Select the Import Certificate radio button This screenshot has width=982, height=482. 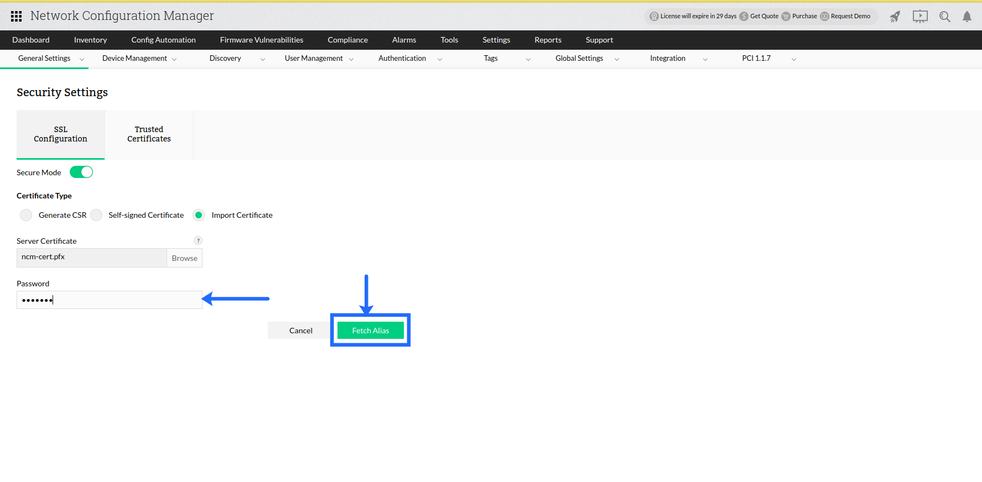pos(199,215)
